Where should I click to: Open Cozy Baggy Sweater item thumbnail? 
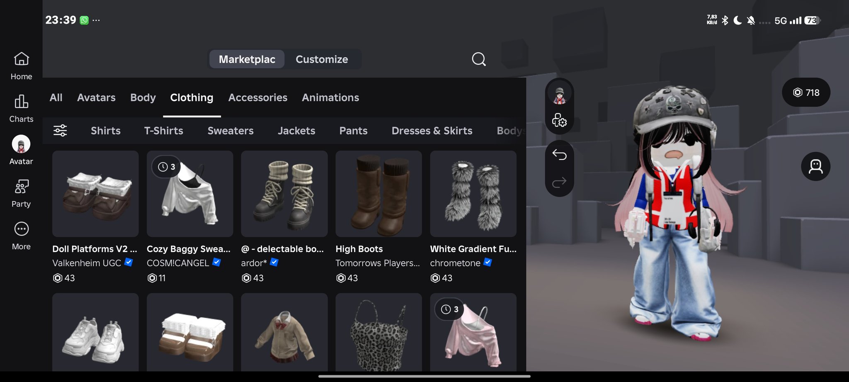click(x=190, y=194)
